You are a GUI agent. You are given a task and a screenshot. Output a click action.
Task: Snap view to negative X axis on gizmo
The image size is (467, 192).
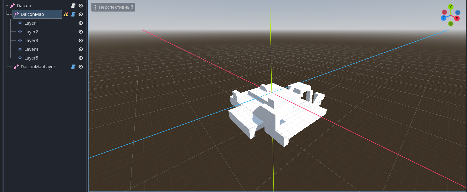[x=444, y=12]
